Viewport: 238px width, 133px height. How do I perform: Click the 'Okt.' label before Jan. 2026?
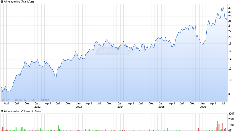pos(192,104)
